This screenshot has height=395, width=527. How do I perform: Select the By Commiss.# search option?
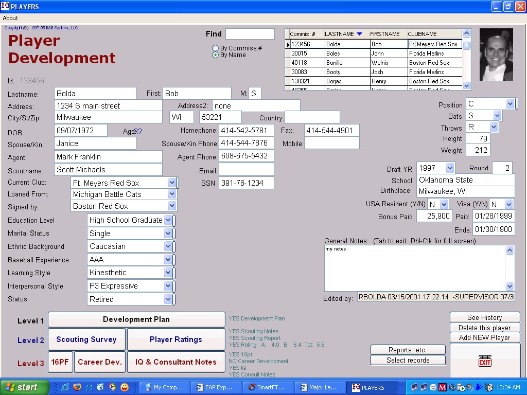(216, 48)
